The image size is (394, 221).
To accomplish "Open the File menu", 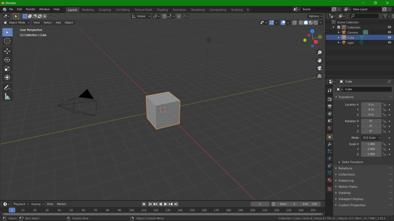I will [x=11, y=9].
